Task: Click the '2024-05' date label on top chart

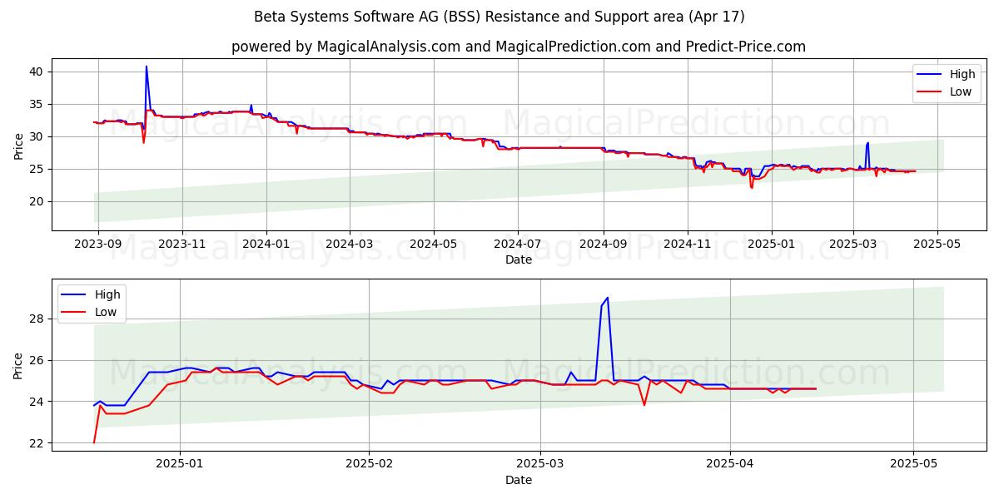Action: (x=433, y=245)
